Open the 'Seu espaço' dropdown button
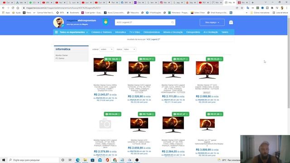Viewport: 290px width, 163px height. point(212,22)
